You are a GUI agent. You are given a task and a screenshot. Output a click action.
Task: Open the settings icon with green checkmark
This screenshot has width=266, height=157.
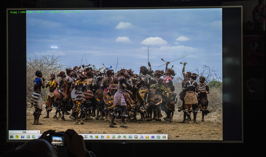pyautogui.click(x=158, y=137)
